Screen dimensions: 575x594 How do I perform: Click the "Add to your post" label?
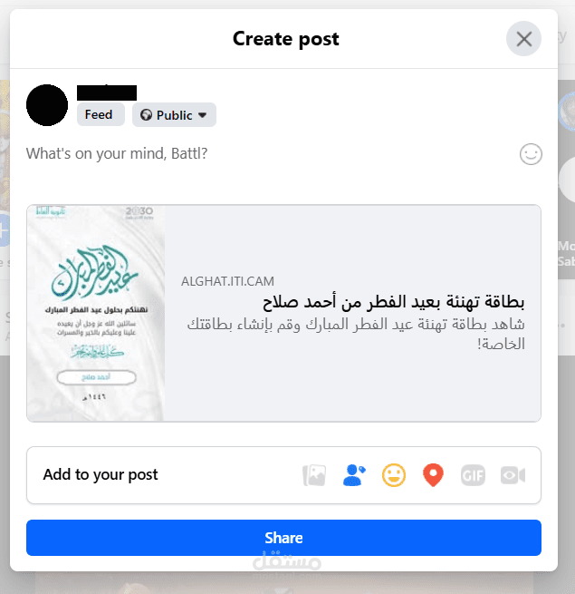101,474
